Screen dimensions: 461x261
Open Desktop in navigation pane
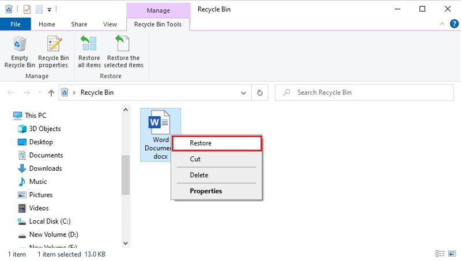point(35,142)
